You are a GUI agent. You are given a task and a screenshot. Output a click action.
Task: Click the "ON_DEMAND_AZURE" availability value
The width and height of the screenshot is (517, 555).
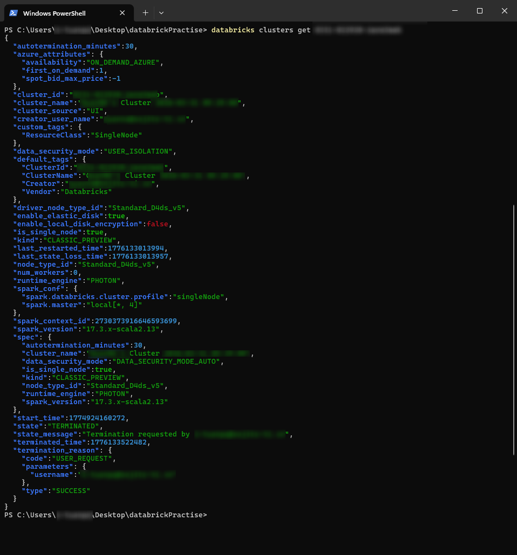(124, 63)
